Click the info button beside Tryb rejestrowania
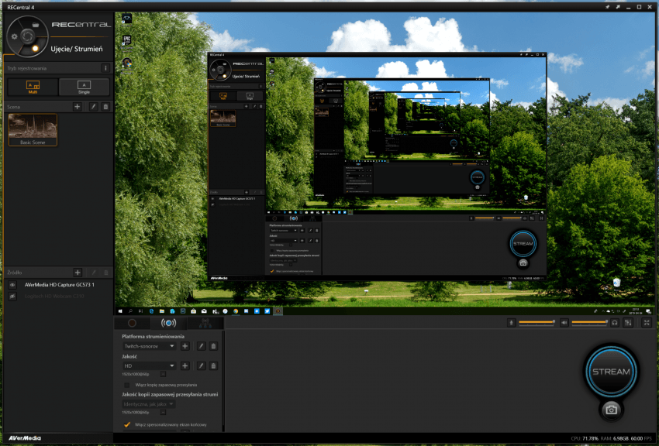Screen dimensions: 659x446 [x=105, y=68]
